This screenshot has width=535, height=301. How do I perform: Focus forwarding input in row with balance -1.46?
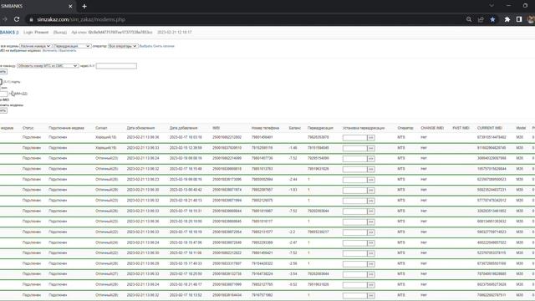click(354, 148)
